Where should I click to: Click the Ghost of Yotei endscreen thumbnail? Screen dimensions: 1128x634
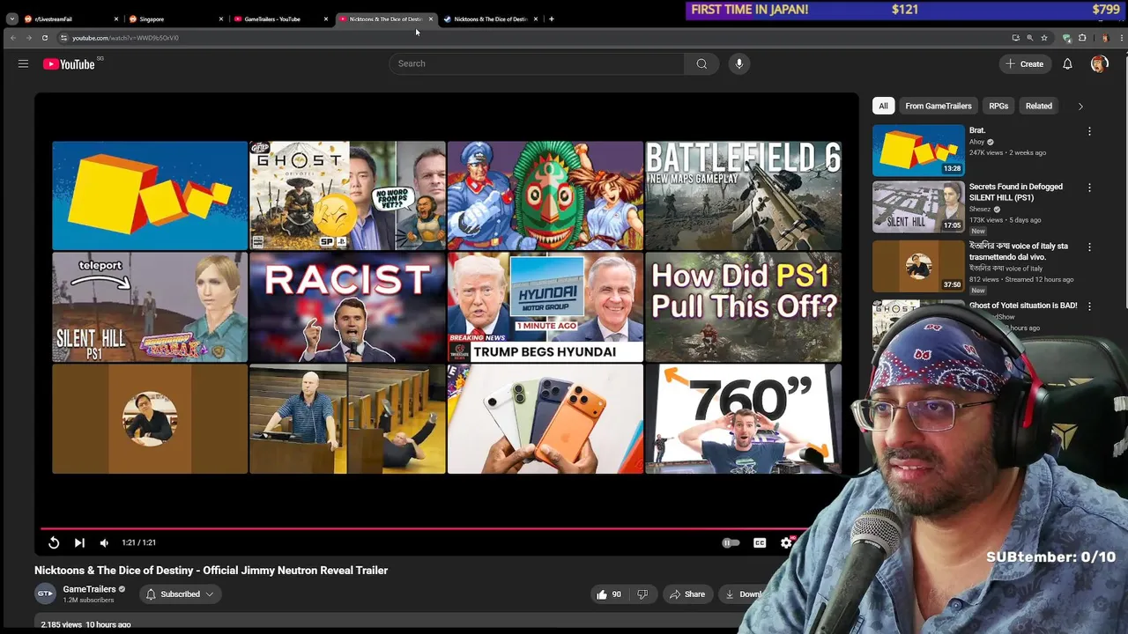pos(347,195)
